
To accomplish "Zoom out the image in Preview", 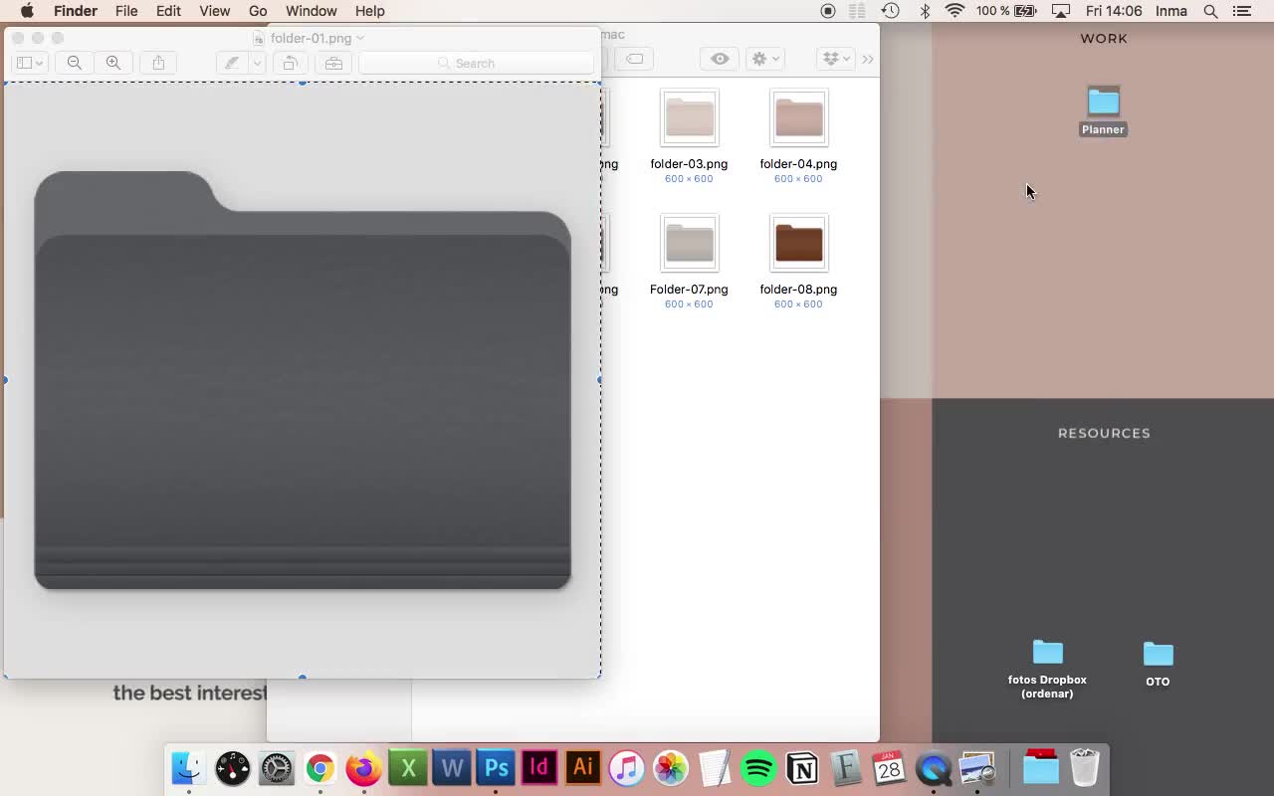I will click(x=75, y=63).
